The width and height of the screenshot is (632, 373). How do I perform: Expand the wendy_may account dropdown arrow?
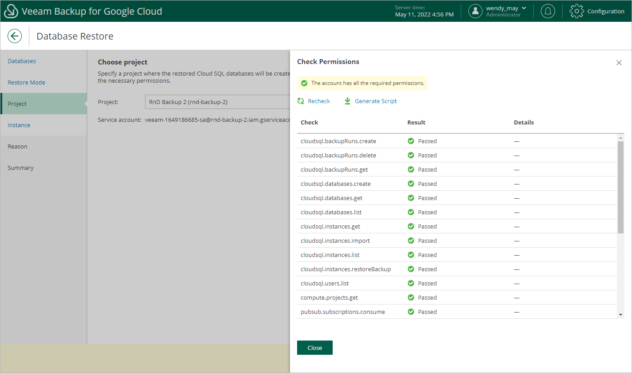tap(523, 8)
